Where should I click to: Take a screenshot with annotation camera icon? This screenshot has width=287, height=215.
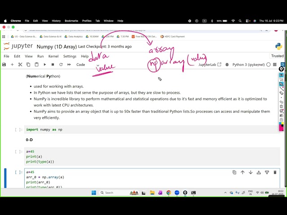[281, 116]
